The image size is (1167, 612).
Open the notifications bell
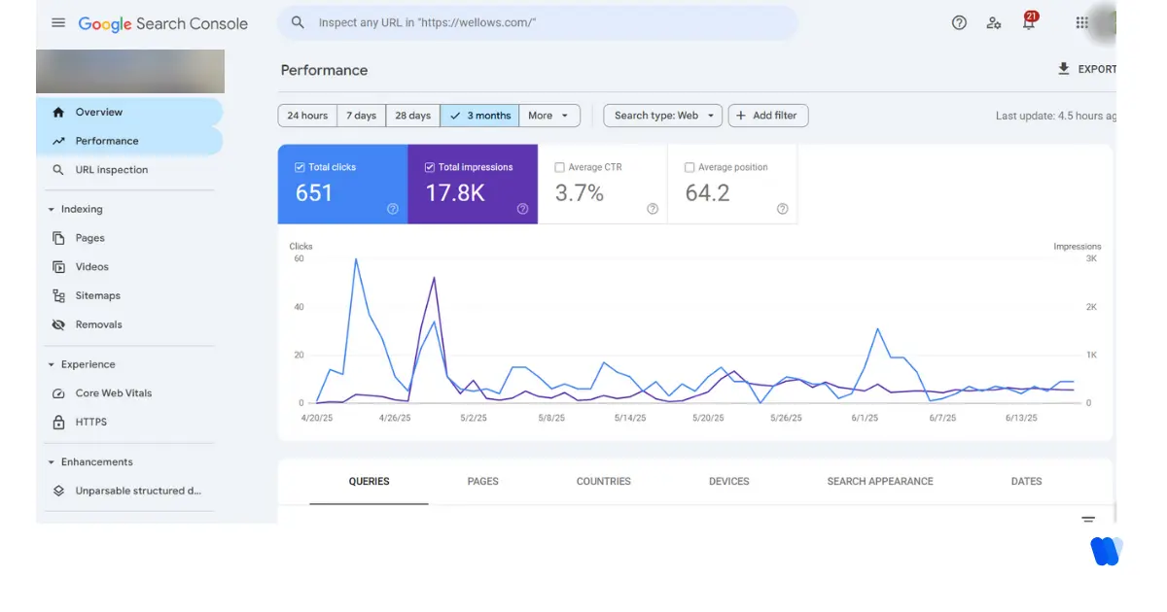[x=1028, y=22]
